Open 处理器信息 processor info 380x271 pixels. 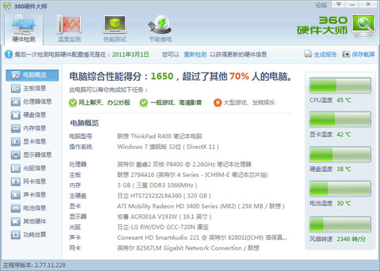click(x=32, y=102)
